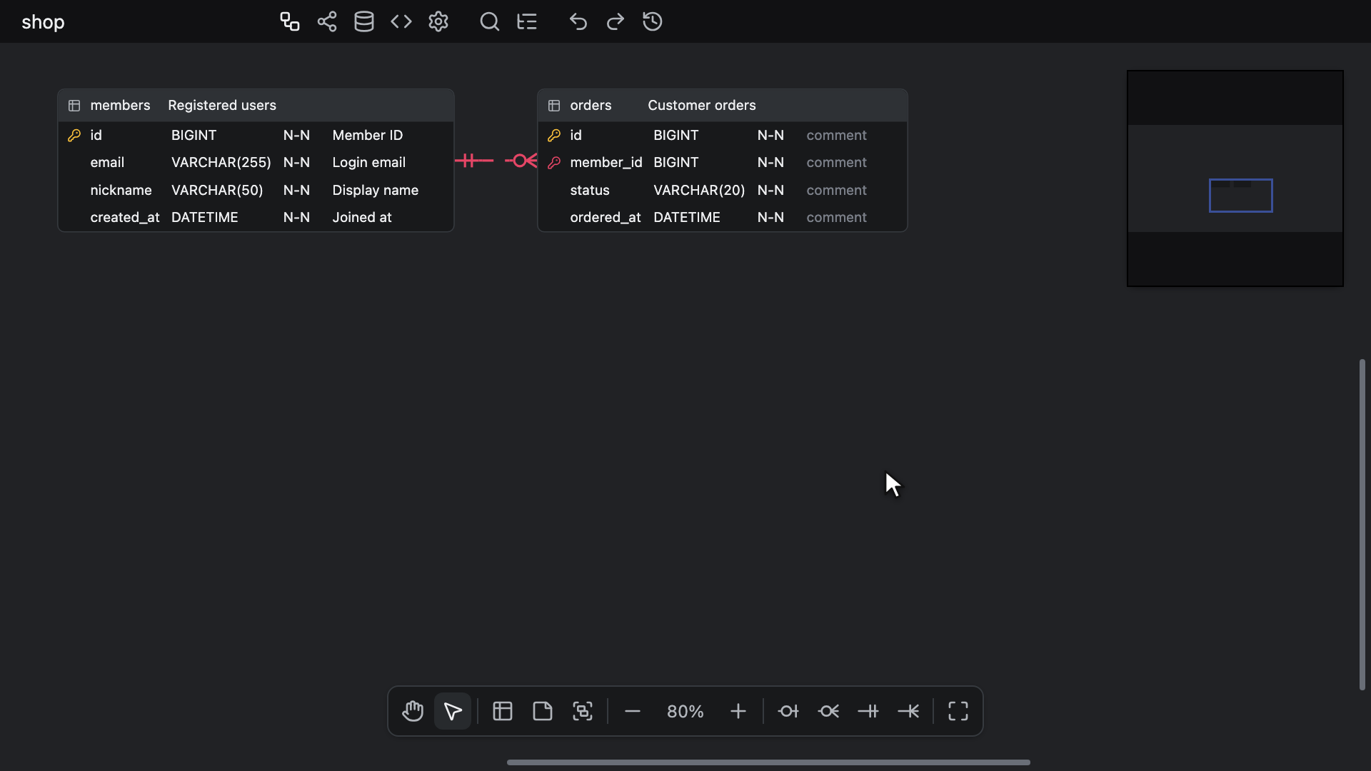Image resolution: width=1371 pixels, height=771 pixels.
Task: Undo the last action
Action: 578,21
